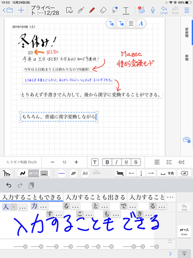Select the red pen tool
Viewport: 193px width, 258px height.
(92, 10)
